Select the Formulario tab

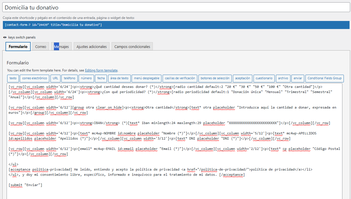click(x=18, y=47)
